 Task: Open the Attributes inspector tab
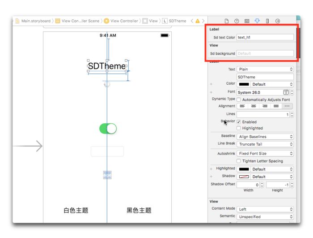(x=257, y=21)
